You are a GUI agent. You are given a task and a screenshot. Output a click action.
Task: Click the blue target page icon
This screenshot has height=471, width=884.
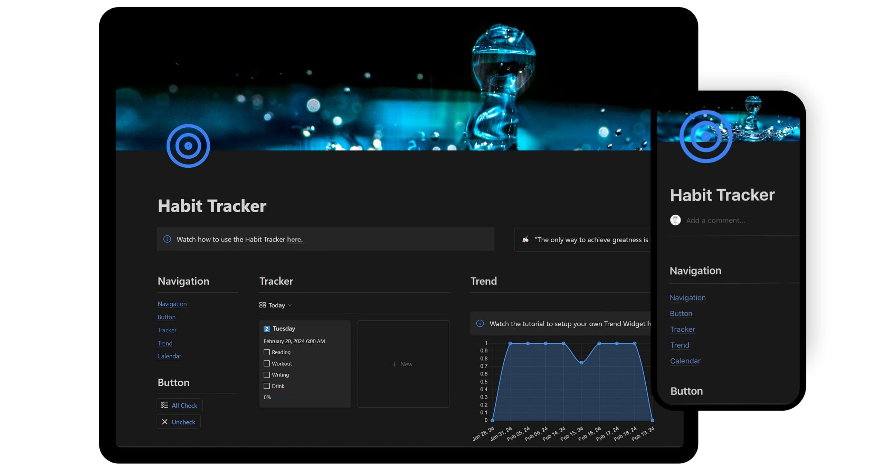188,146
